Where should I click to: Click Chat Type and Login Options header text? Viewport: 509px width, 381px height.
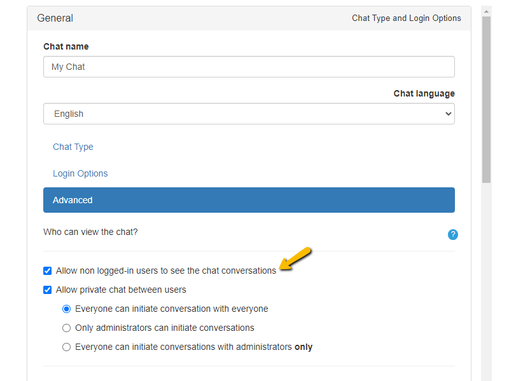coord(406,18)
